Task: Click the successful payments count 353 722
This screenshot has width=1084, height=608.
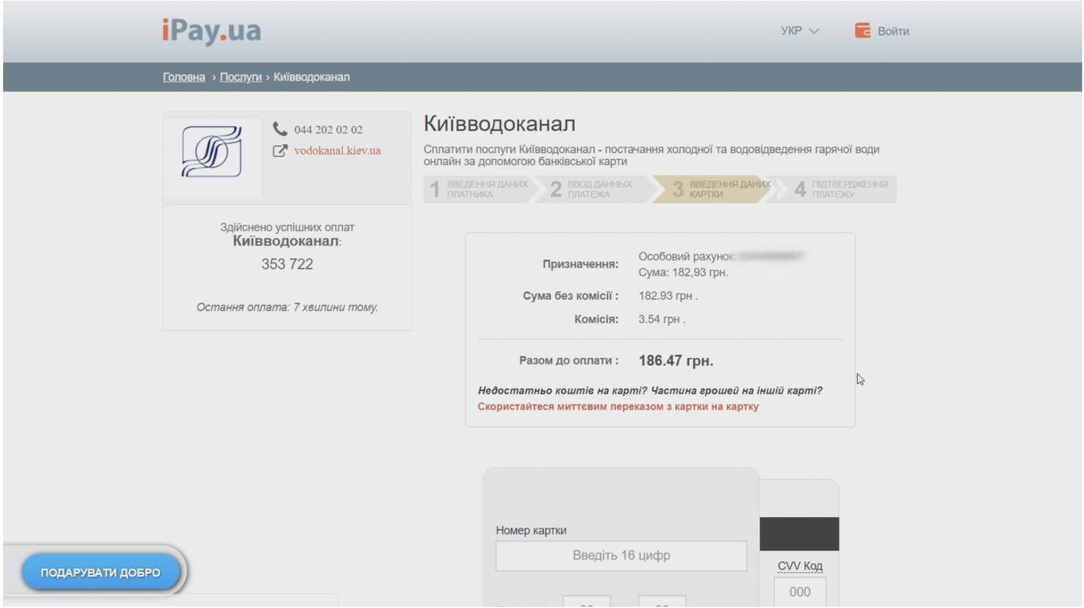Action: [x=287, y=264]
